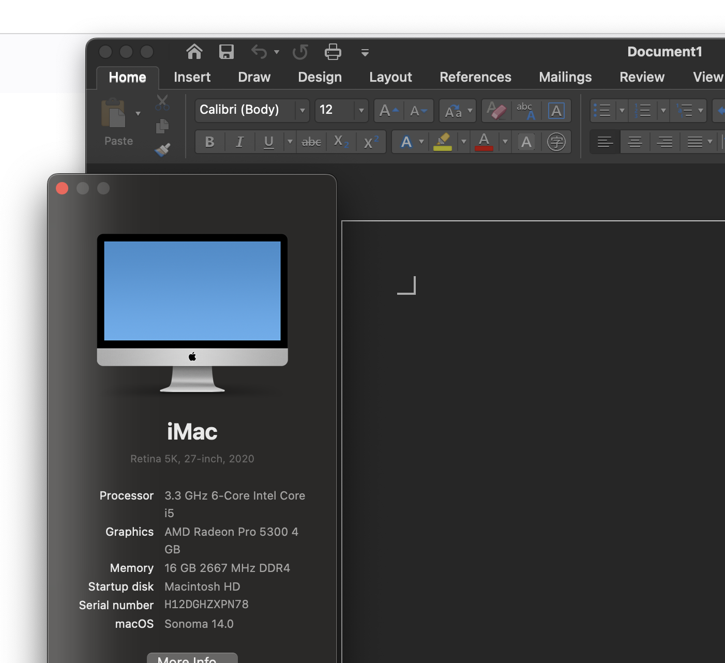Open Customize Quick Access Toolbar dropdown
Screen dimensions: 725x663
(365, 52)
